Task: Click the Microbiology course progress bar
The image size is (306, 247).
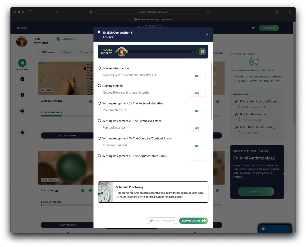Action: pos(67,205)
